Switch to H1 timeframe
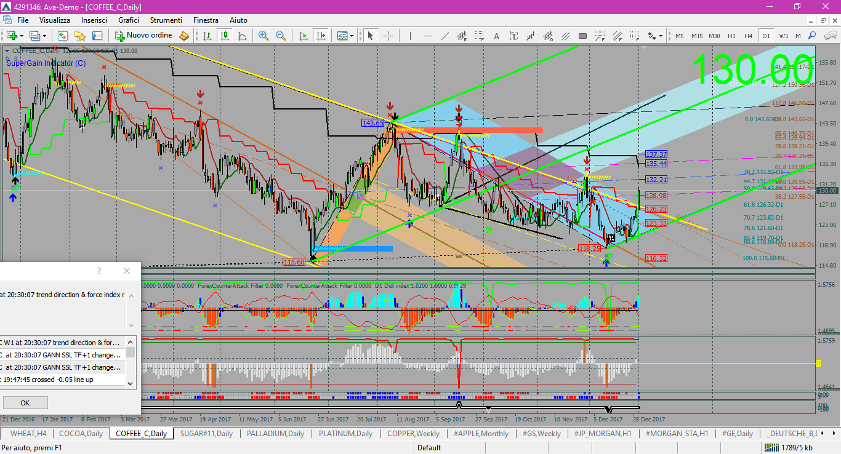 coord(731,36)
